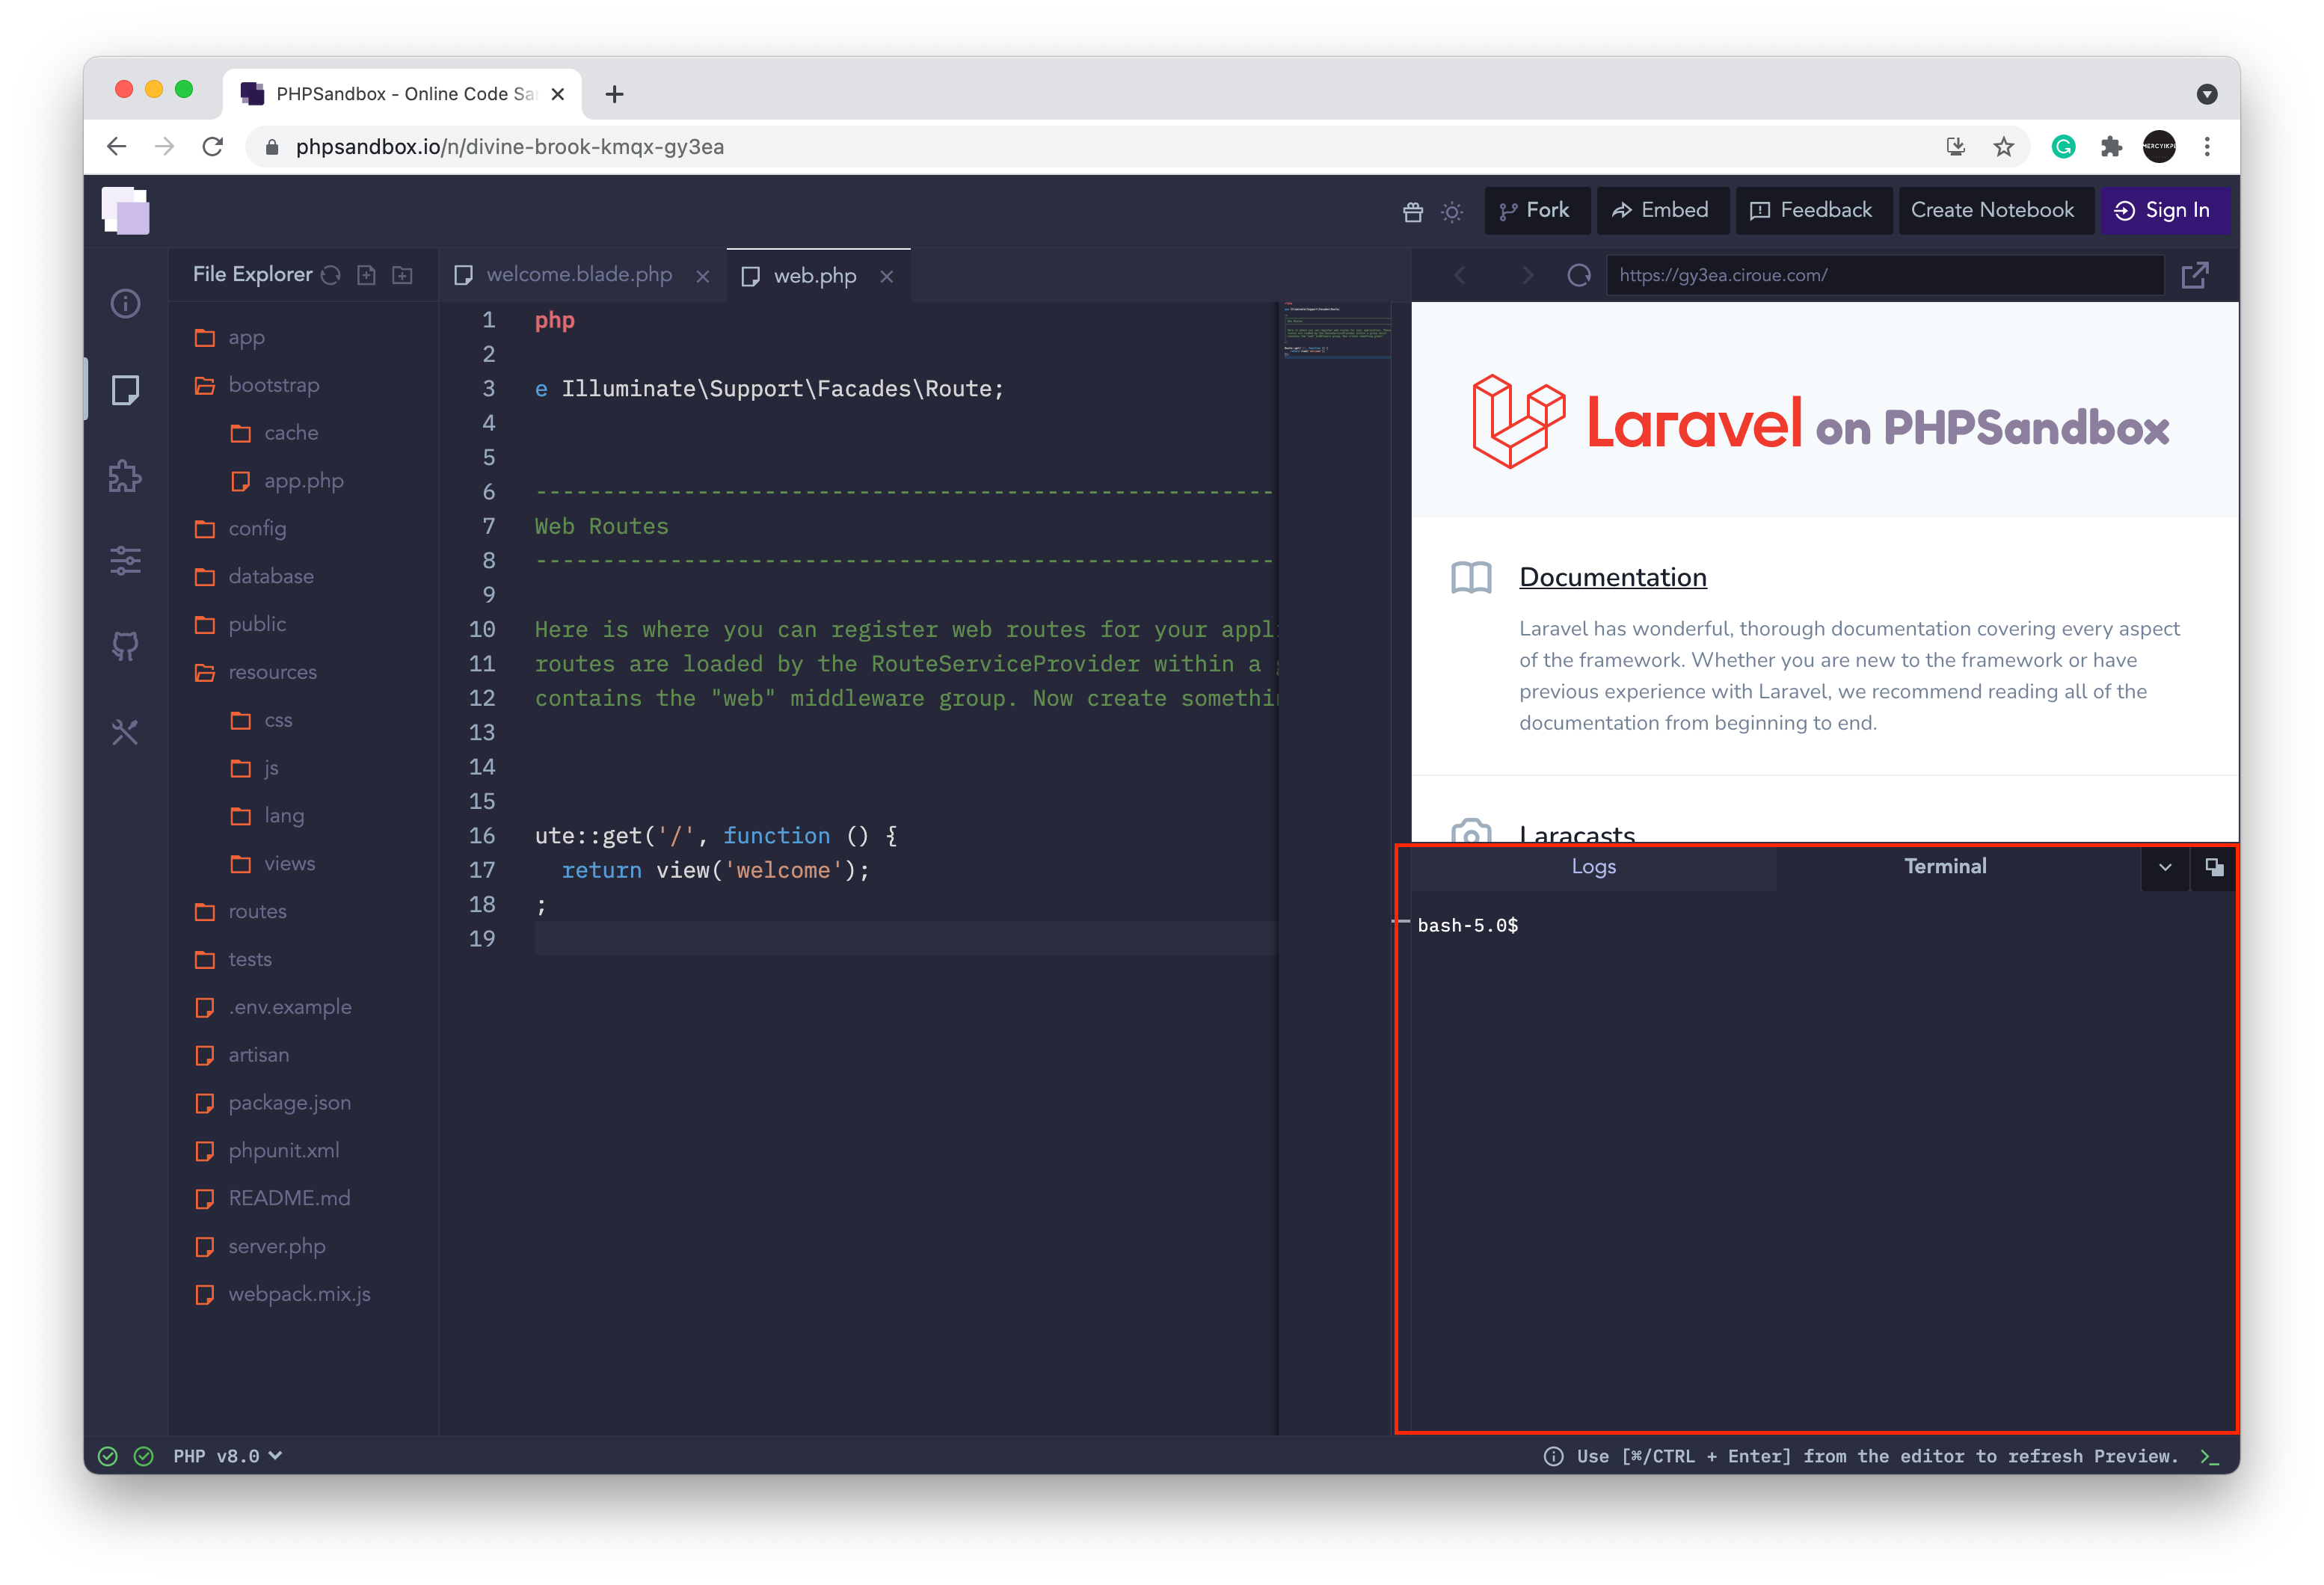This screenshot has height=1585, width=2324.
Task: Open the GitHub sidebar icon
Action: [x=125, y=646]
